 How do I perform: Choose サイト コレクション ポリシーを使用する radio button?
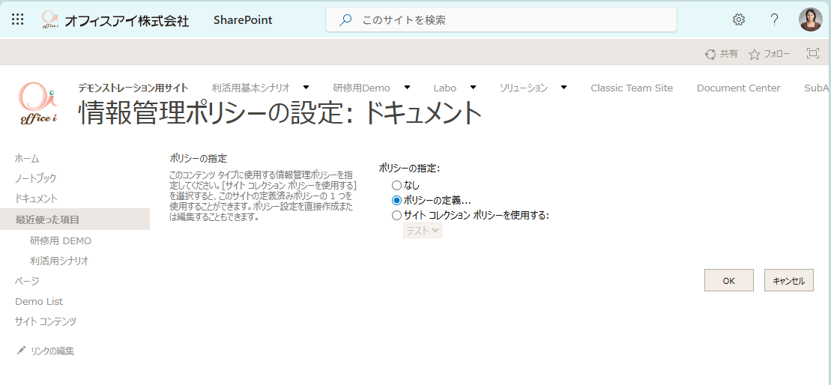pos(396,215)
